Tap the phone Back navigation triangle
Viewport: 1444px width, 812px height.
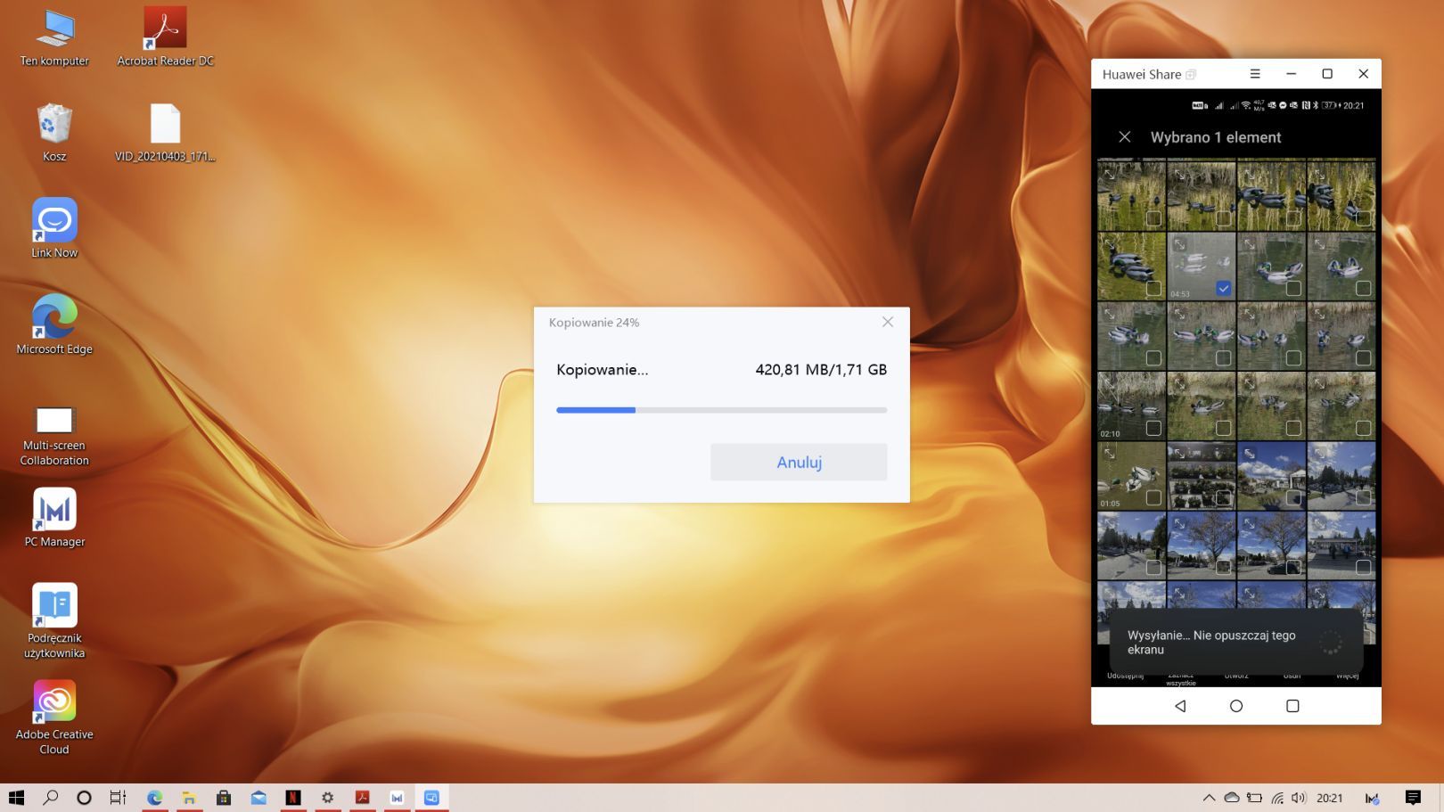tap(1180, 706)
